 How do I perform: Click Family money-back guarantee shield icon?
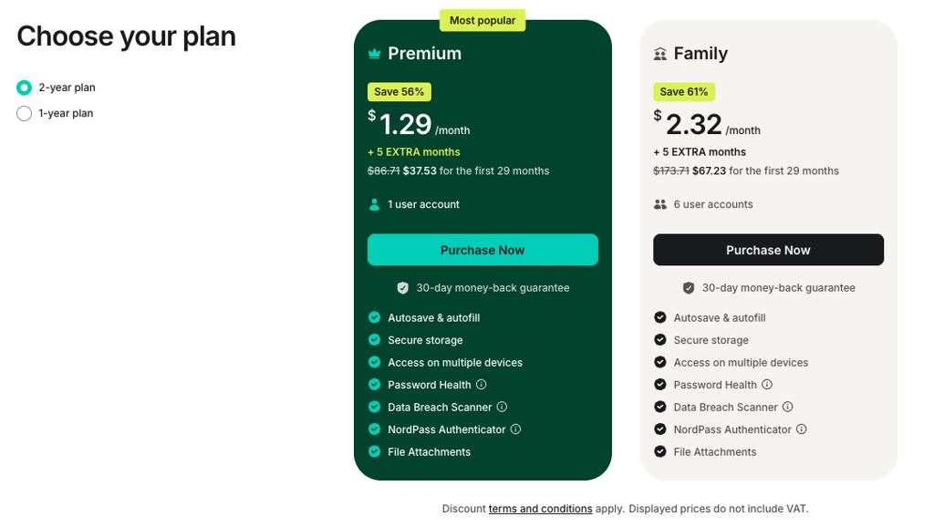pos(689,288)
